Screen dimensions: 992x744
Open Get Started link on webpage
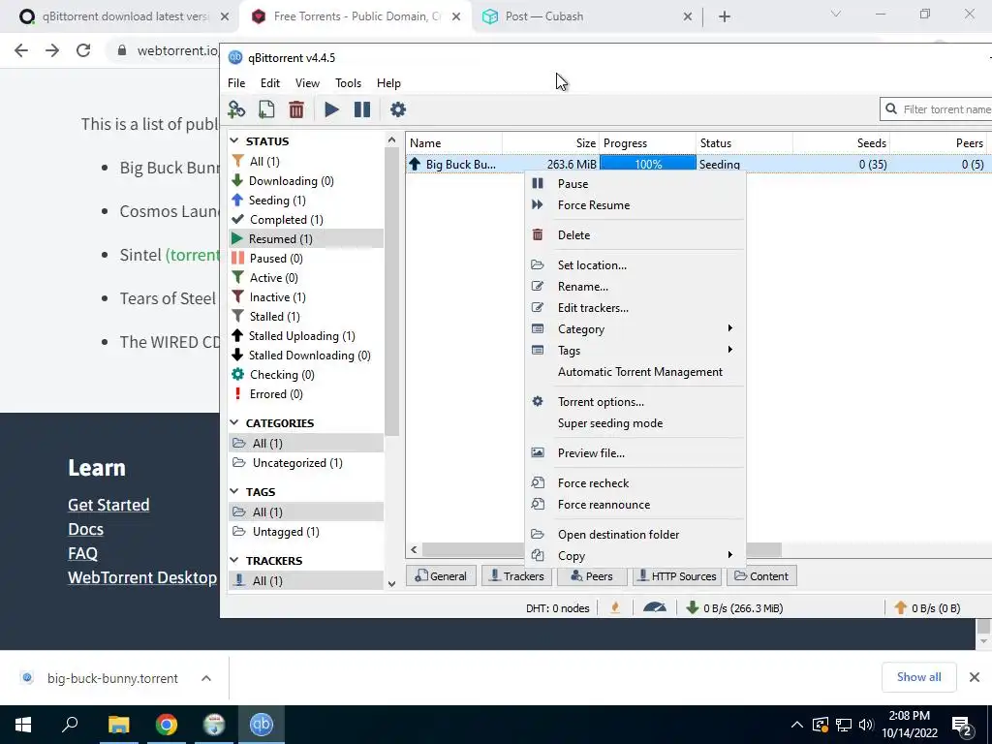tap(108, 505)
